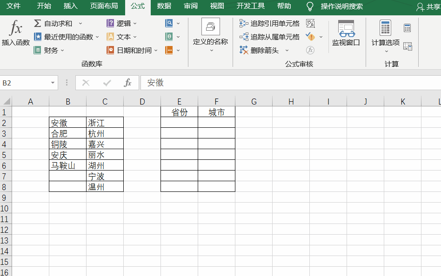Click the AutoSum sigma icon
Viewport: 441px width, 276px height.
tap(37, 23)
